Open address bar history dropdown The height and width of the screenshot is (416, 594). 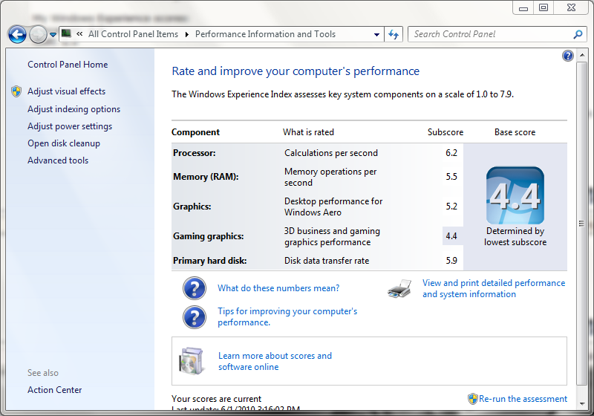click(376, 34)
